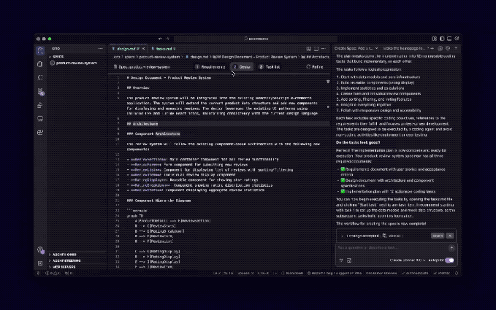Open editor more actions ellipsis
The width and height of the screenshot is (496, 310).
click(x=324, y=49)
